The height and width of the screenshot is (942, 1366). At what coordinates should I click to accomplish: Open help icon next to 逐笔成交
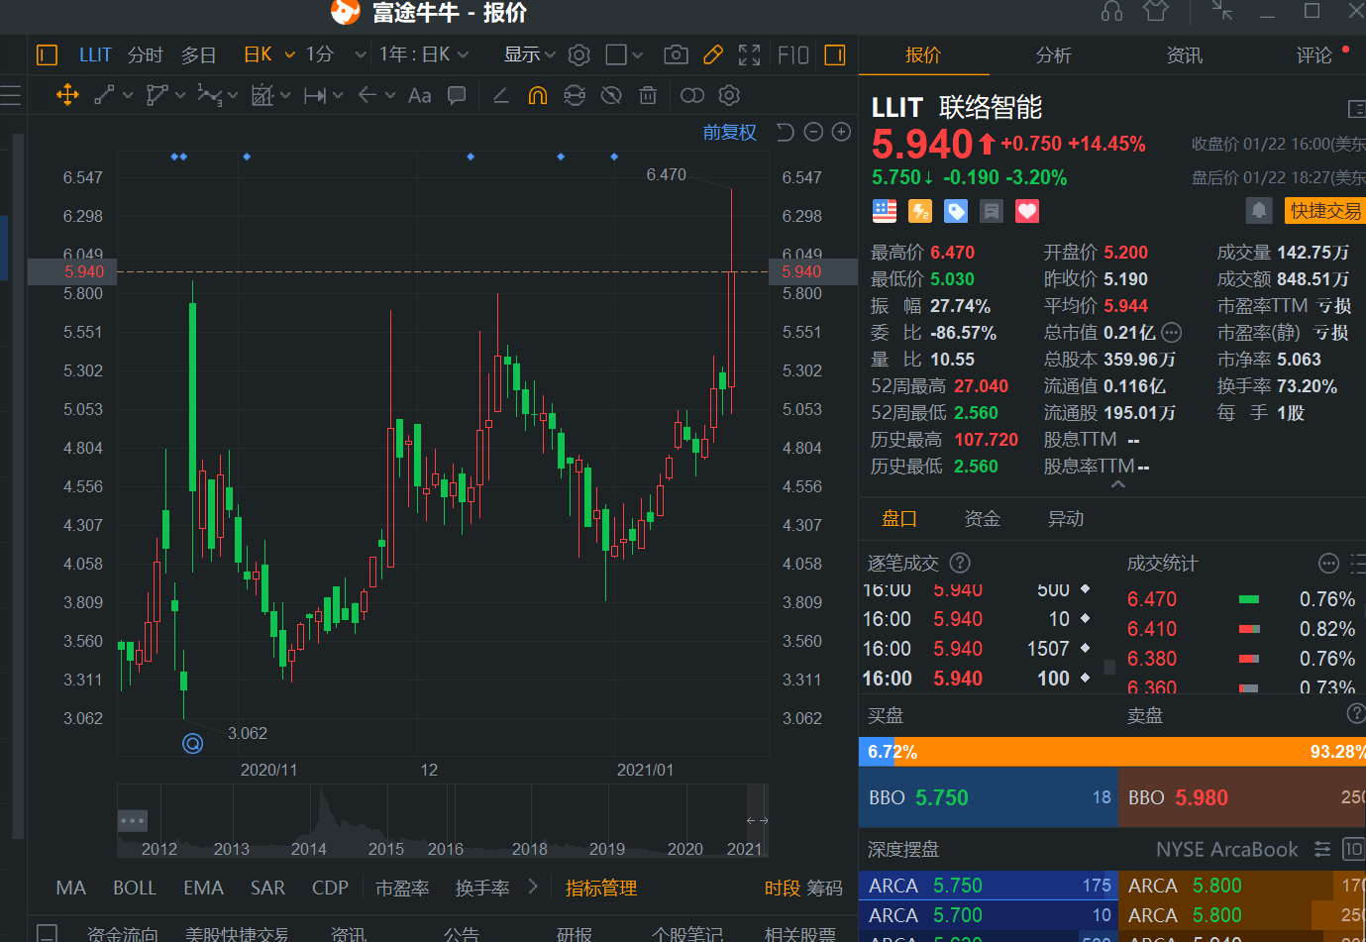pyautogui.click(x=960, y=563)
